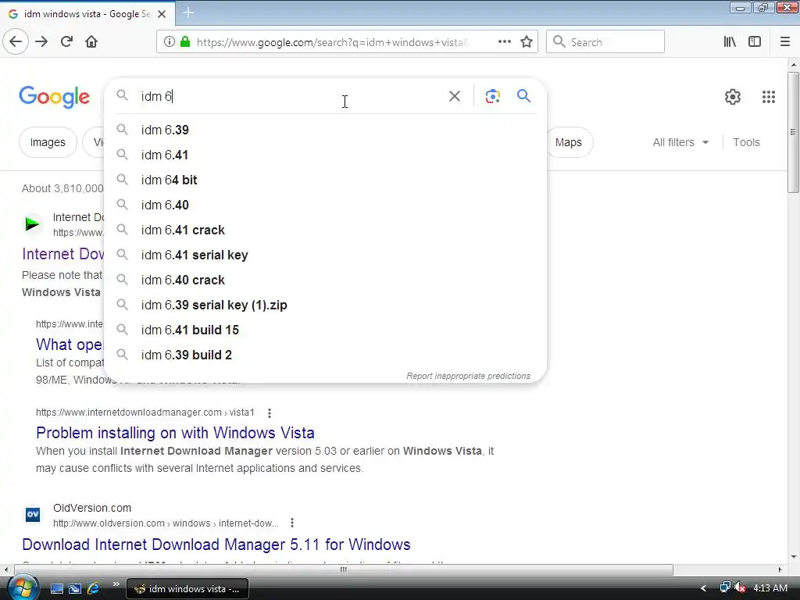Open 'Problem installing on with Windows Vista' result
The image size is (800, 600).
175,433
